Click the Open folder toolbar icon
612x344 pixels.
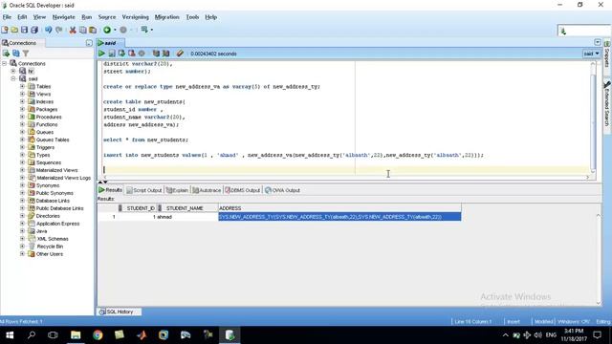coord(14,30)
